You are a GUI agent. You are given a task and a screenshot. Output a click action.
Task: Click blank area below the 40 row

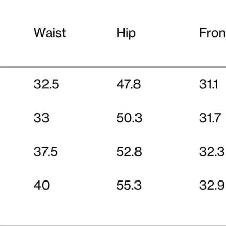(113, 208)
